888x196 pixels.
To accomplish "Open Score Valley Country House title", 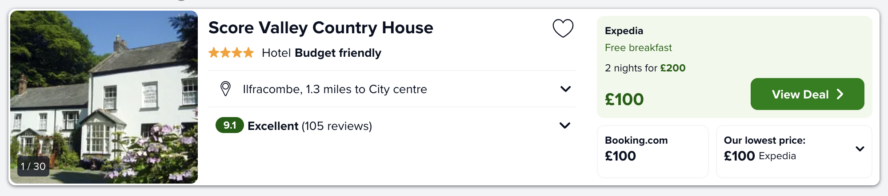I will coord(320,27).
